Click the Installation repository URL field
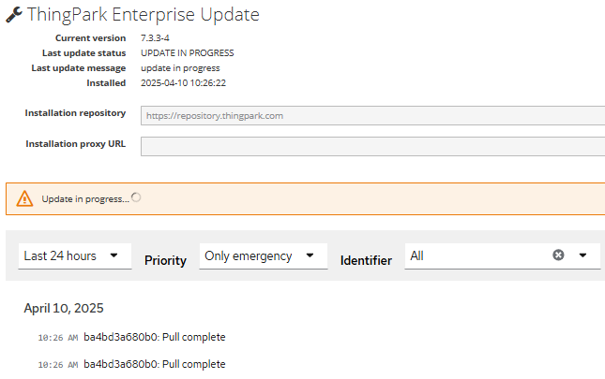605x379 pixels. [x=372, y=116]
